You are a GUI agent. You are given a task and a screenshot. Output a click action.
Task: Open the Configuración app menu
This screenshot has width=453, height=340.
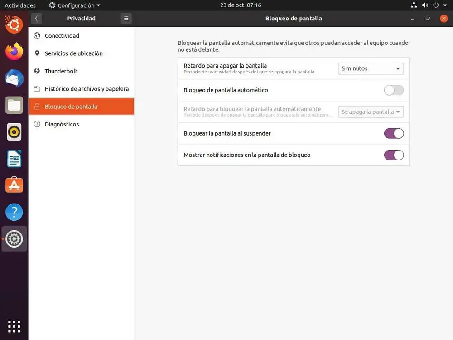pos(75,5)
